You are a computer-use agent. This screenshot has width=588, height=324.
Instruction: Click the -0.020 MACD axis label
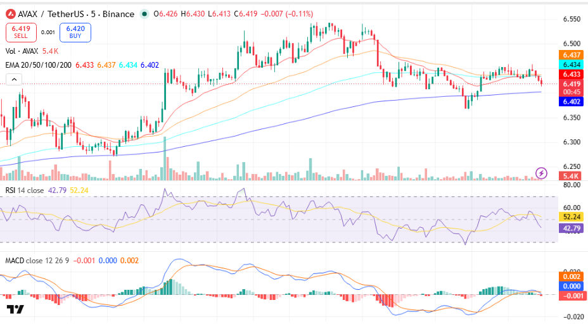[573, 317]
